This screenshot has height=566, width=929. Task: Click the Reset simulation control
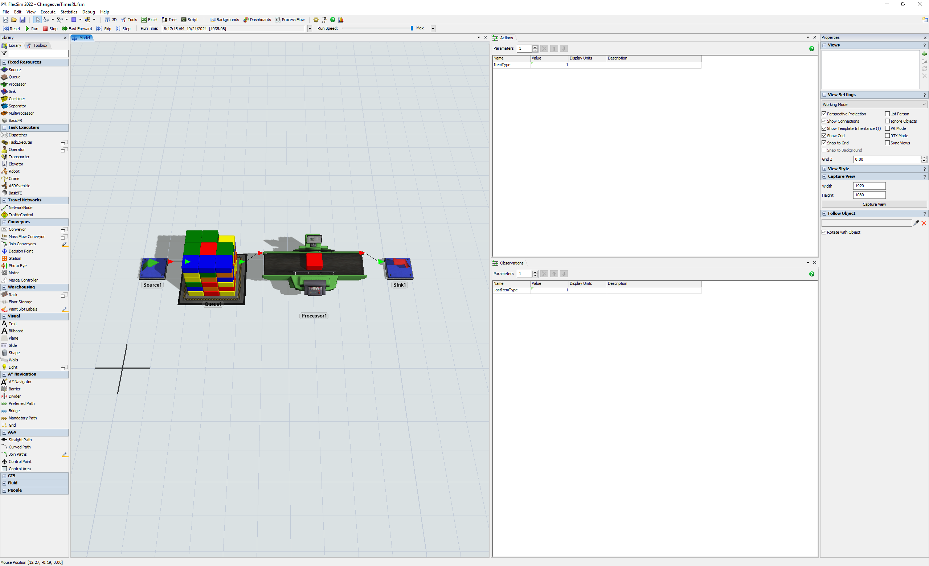point(12,29)
